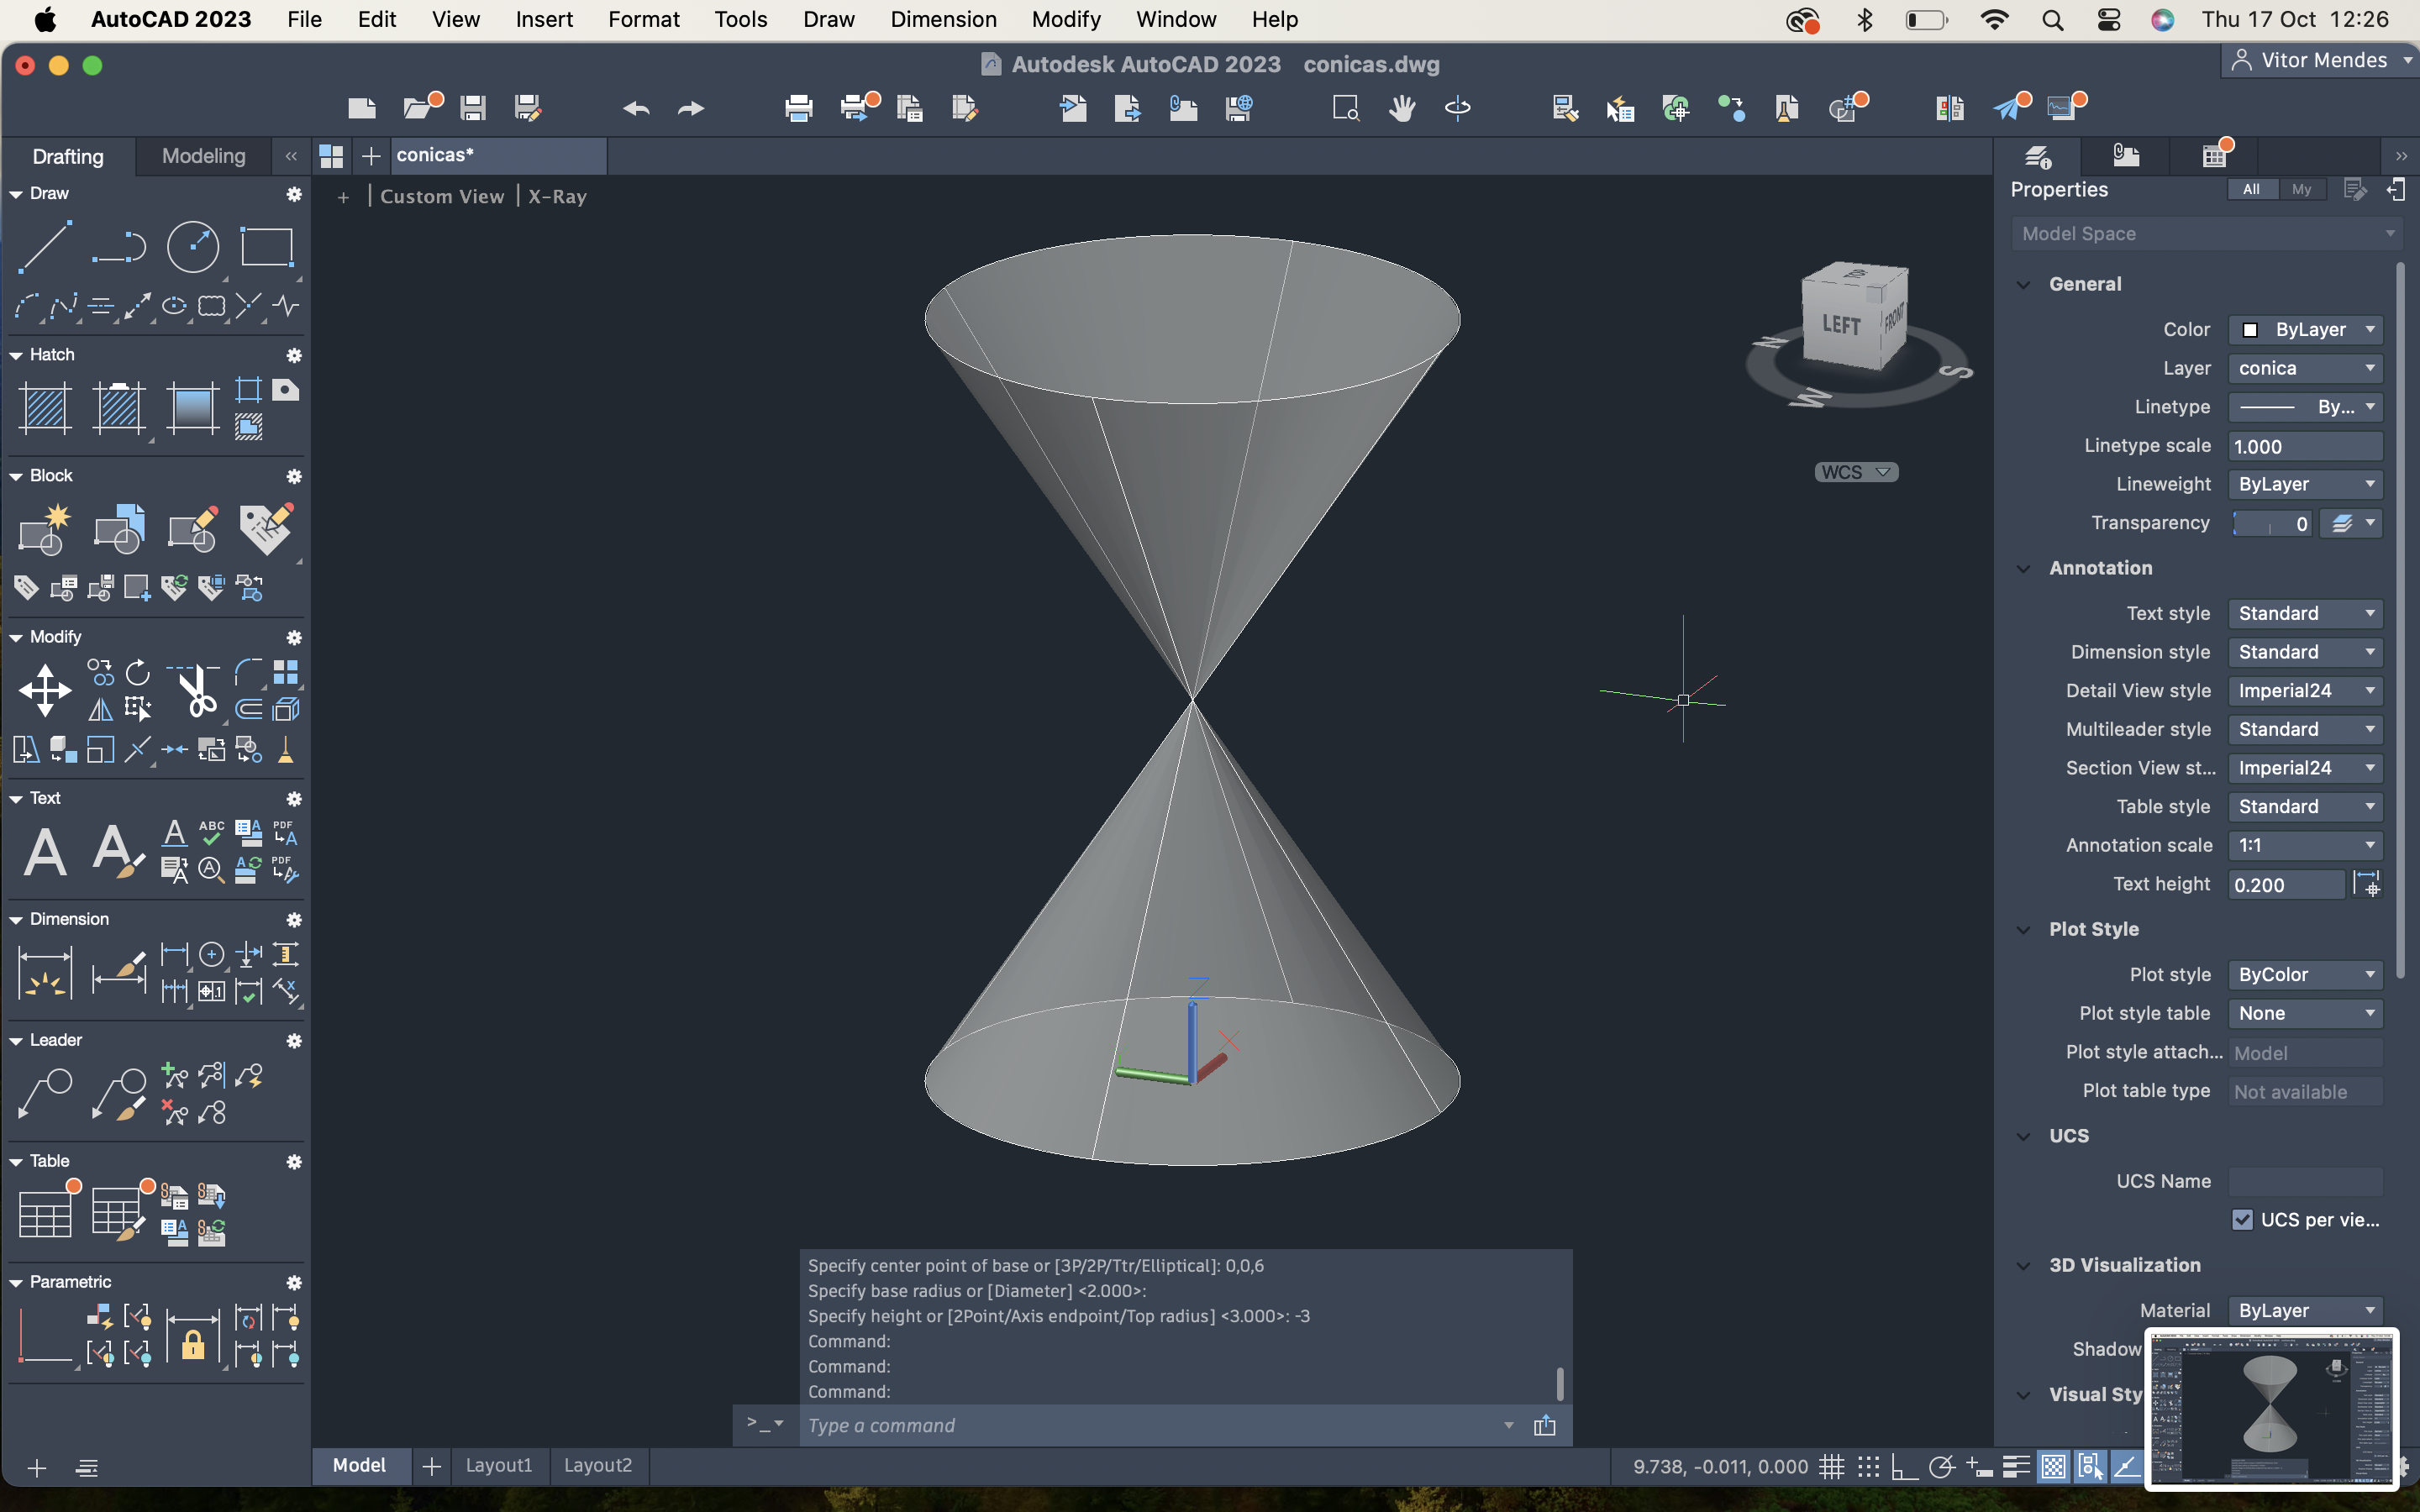Open the Lineweight dropdown
The width and height of the screenshot is (2420, 1512).
pyautogui.click(x=2305, y=484)
